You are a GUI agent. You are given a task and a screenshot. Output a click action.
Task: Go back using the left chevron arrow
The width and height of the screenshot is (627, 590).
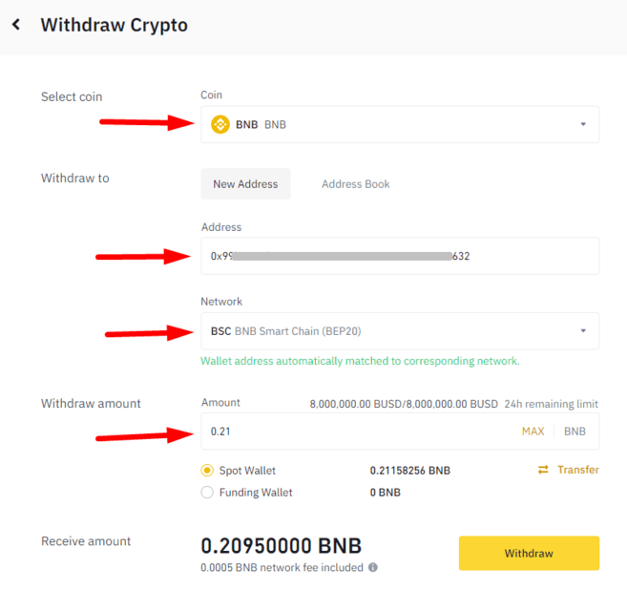tap(16, 25)
